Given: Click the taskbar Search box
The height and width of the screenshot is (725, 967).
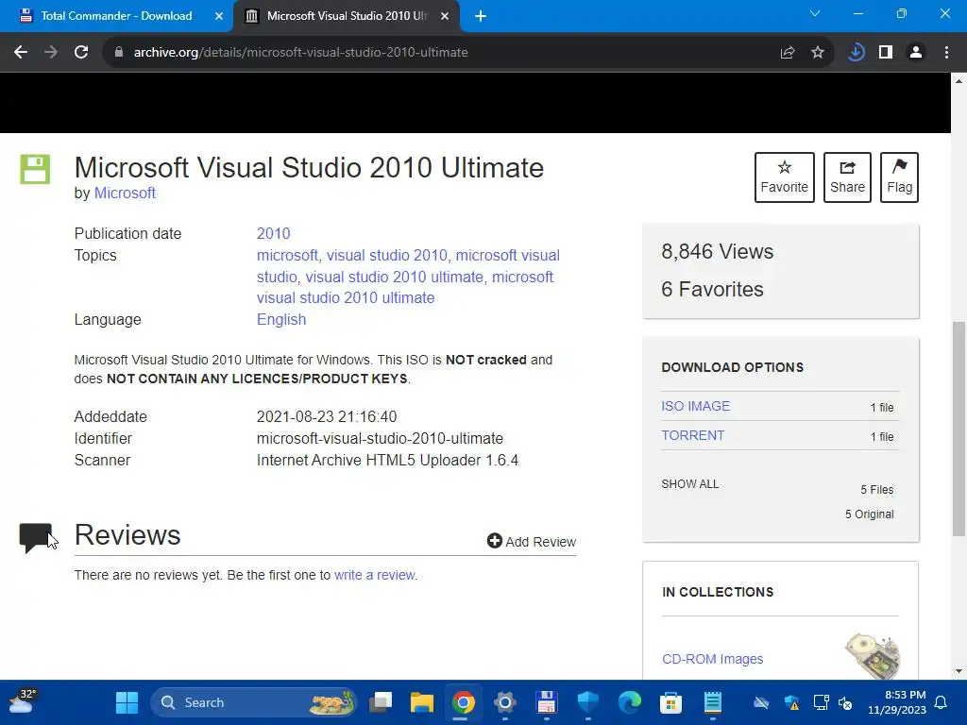Looking at the screenshot, I should (253, 702).
